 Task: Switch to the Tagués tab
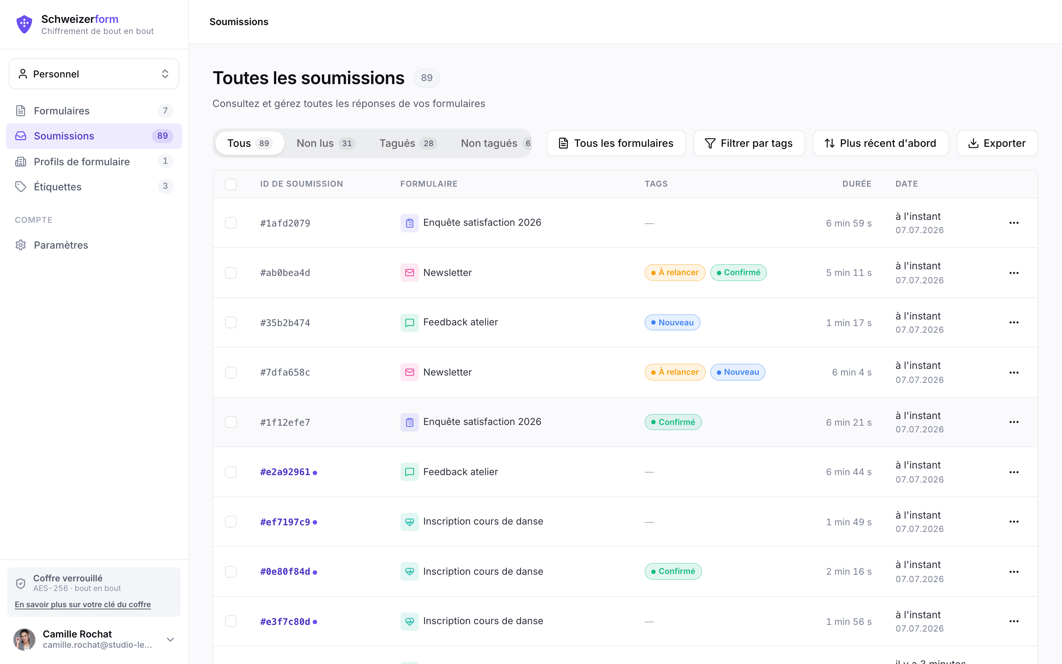tap(408, 143)
